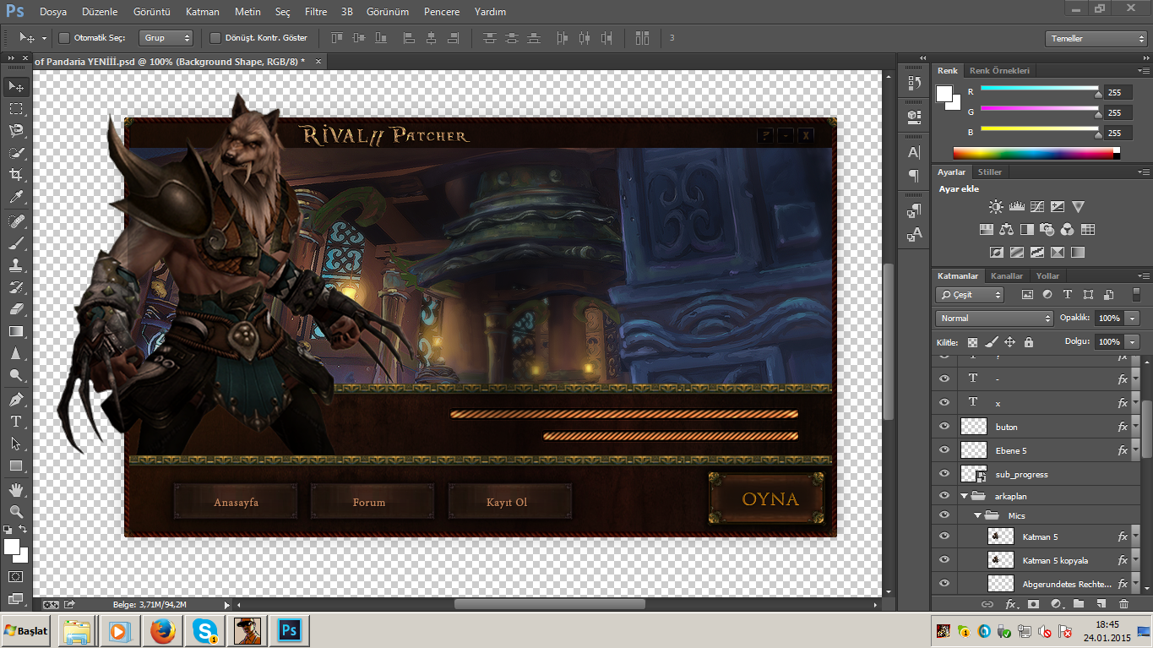Add a Photo Filter adjustment
1153x648 pixels.
(1047, 229)
